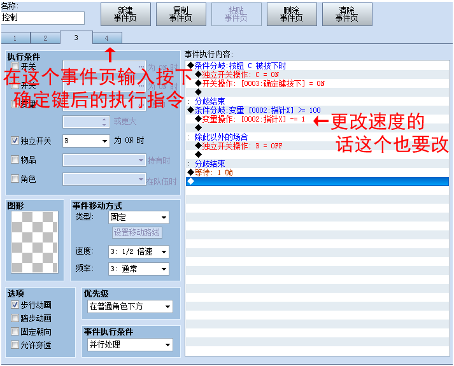The image size is (454, 366).
Task: Click the 清除事件页 button
Action: pos(347,15)
